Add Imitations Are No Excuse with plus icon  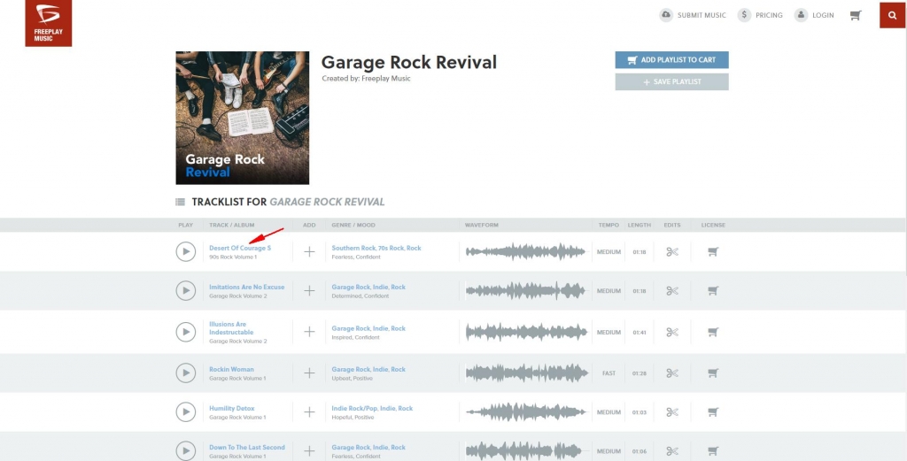point(309,291)
